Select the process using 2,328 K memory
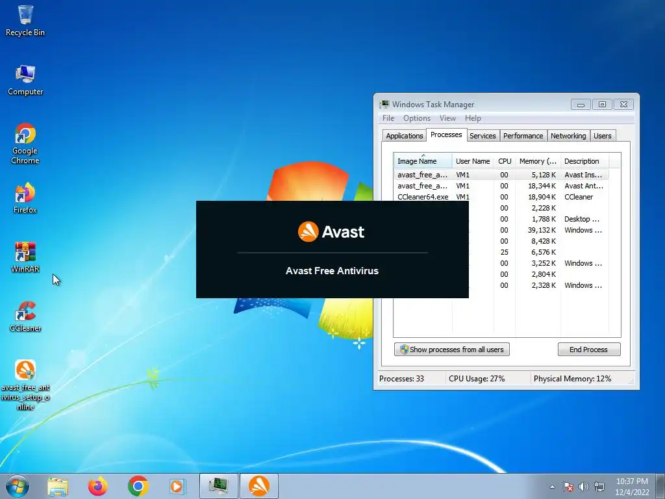The image size is (665, 499). 538,285
